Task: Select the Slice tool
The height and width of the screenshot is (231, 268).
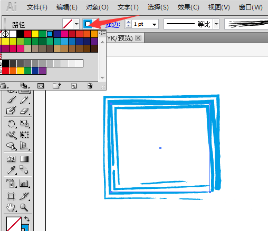Action: (24, 196)
